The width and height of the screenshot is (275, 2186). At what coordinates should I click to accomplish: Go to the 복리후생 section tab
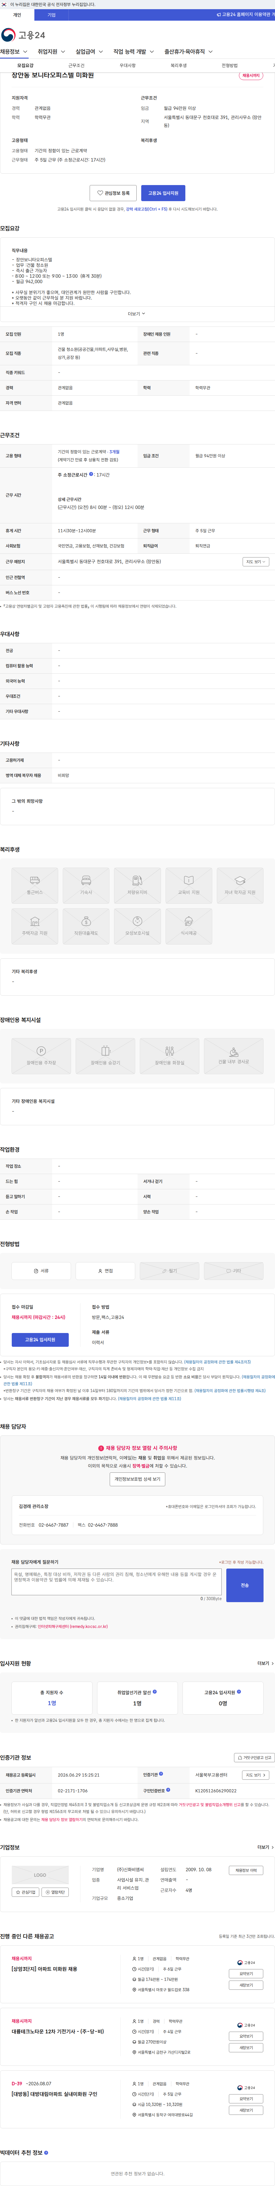point(178,65)
